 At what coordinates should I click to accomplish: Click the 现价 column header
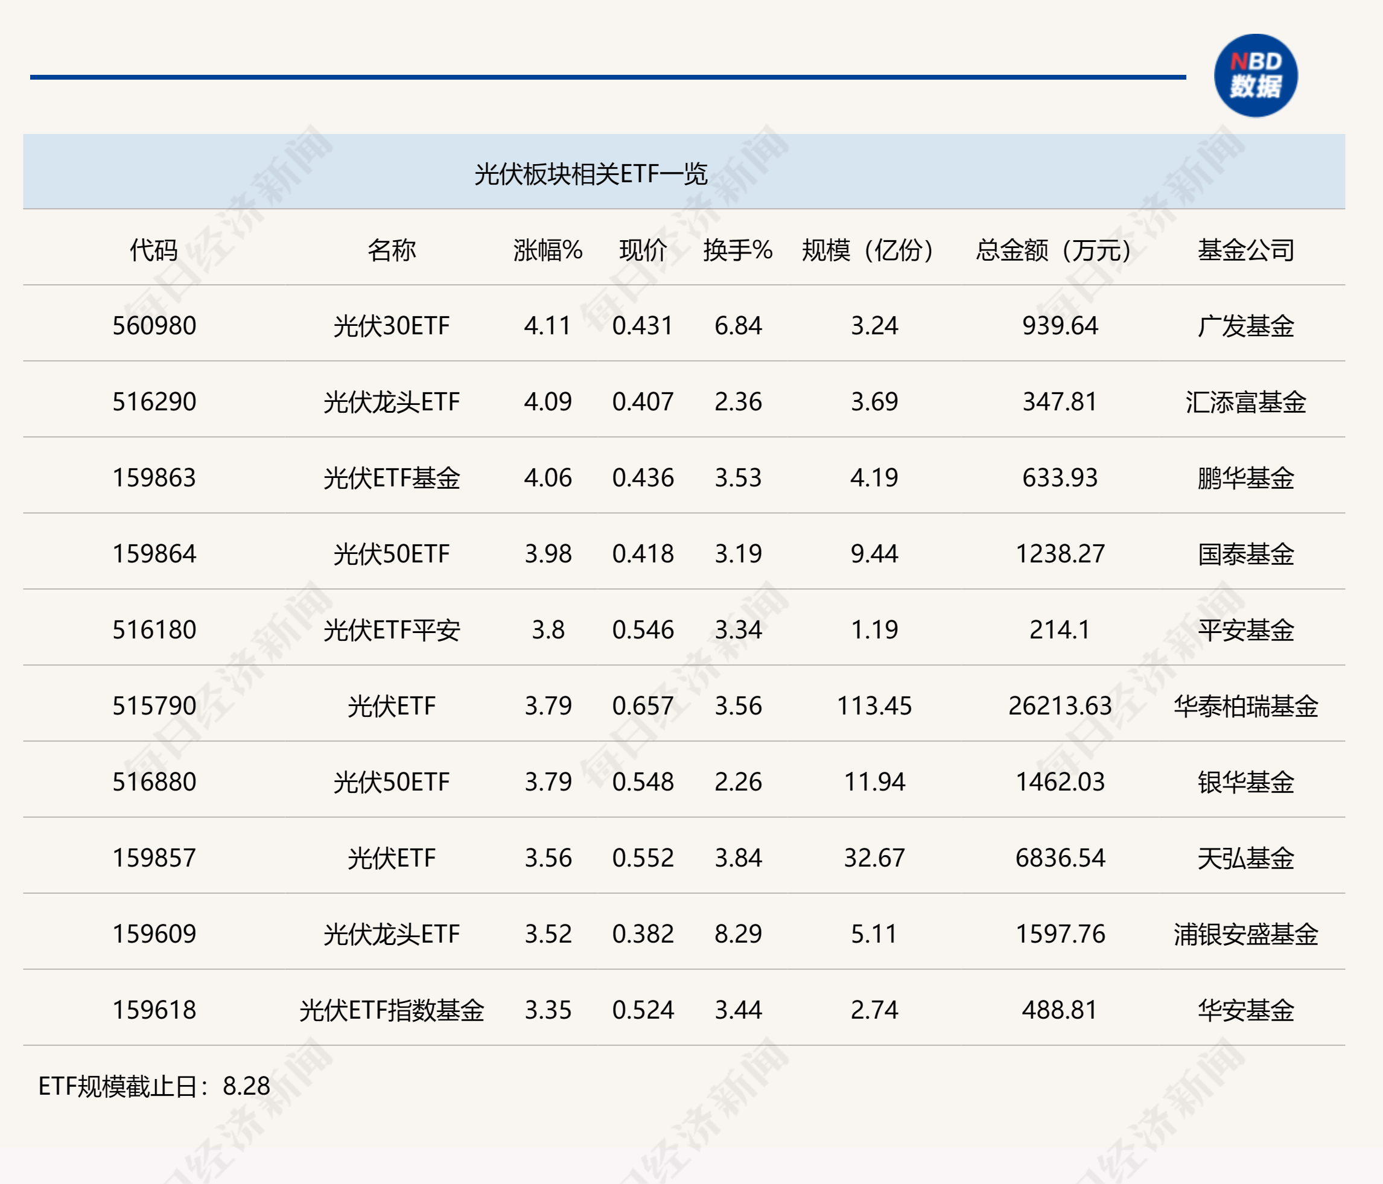643,250
